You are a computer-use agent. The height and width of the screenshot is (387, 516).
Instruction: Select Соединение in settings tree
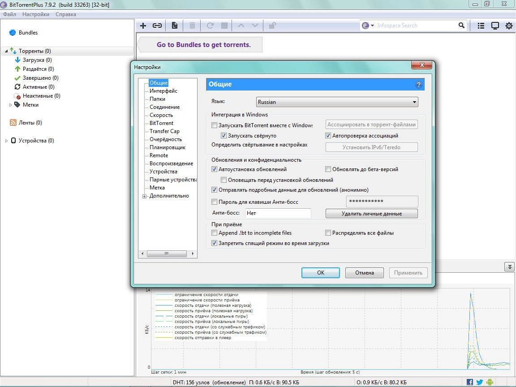164,107
